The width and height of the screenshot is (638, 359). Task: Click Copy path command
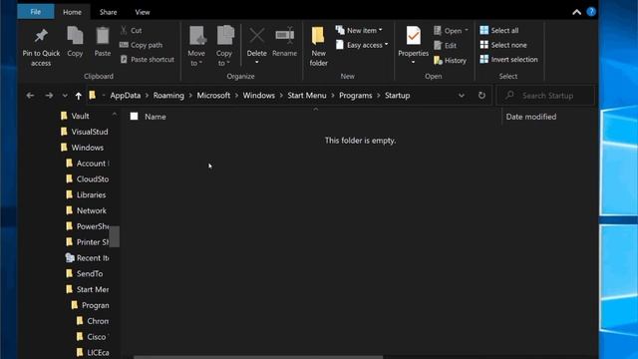[x=142, y=45]
